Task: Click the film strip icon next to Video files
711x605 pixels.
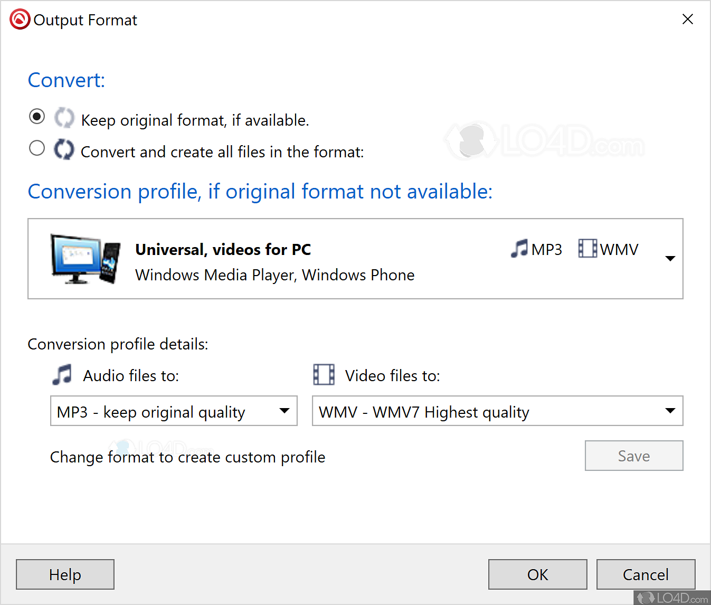Action: pyautogui.click(x=324, y=375)
